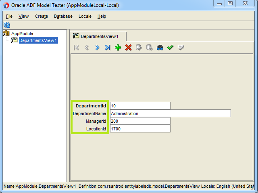Click the AppModule briefcase icon

(x=6, y=33)
